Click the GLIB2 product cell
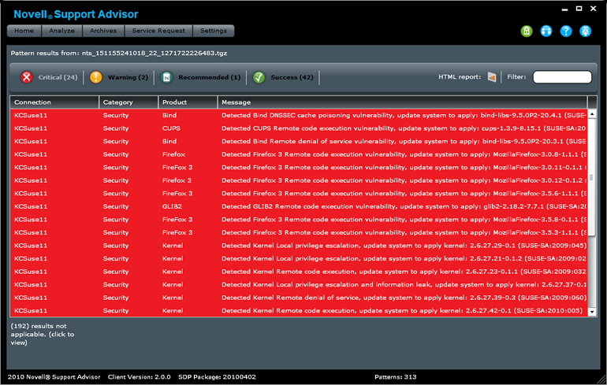Screen dimensions: 607x385 172,206
